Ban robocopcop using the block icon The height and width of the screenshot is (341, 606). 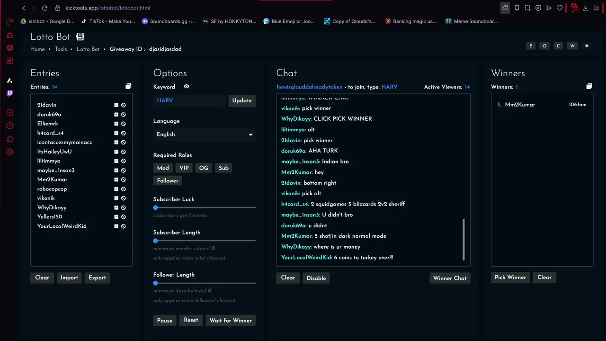click(x=123, y=189)
